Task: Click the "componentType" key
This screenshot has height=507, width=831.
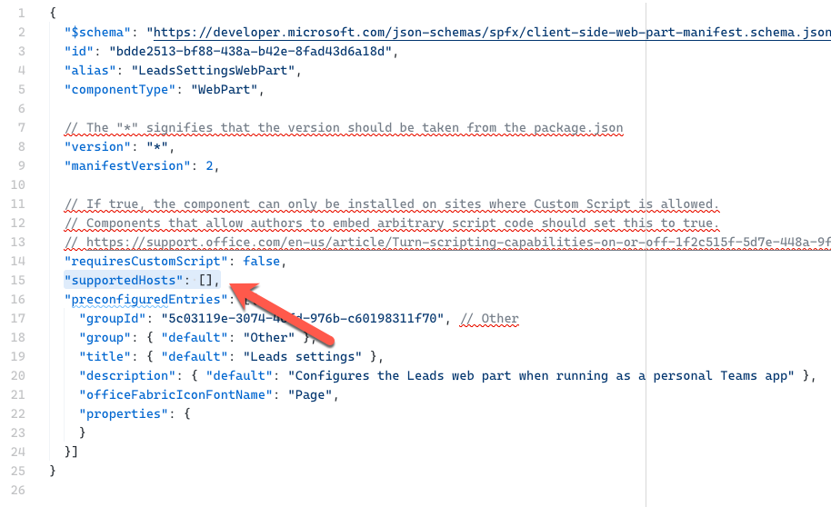Action: (x=119, y=90)
